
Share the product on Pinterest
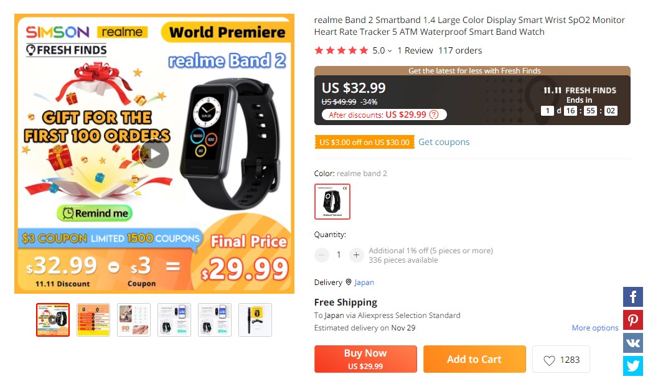click(632, 320)
